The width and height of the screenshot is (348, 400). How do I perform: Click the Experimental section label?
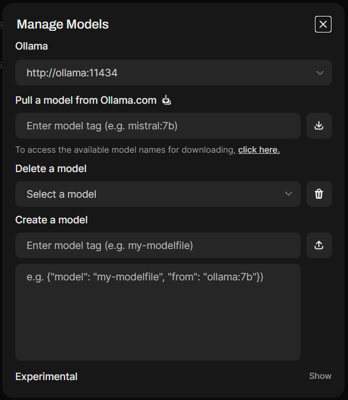46,376
